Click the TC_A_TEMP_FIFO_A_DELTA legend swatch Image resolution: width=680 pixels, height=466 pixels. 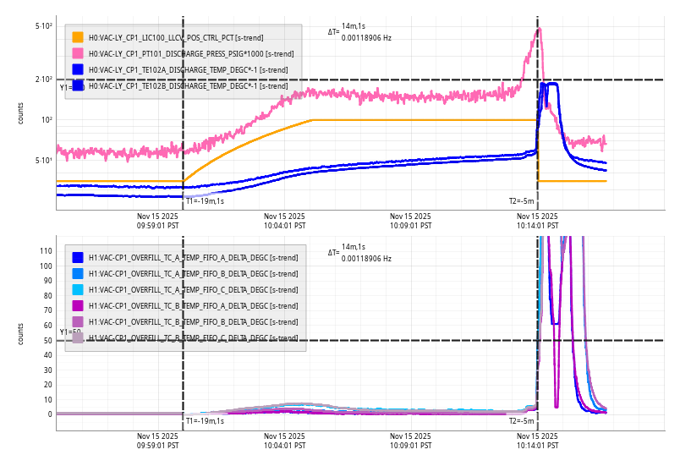tap(78, 257)
